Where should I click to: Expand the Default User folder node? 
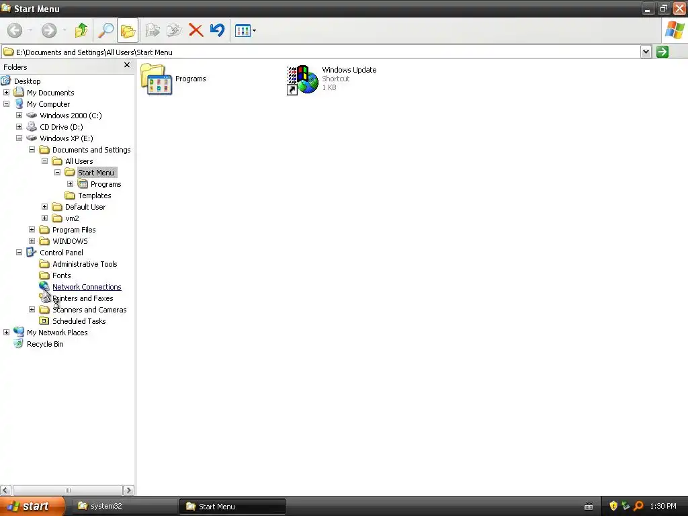pyautogui.click(x=44, y=207)
